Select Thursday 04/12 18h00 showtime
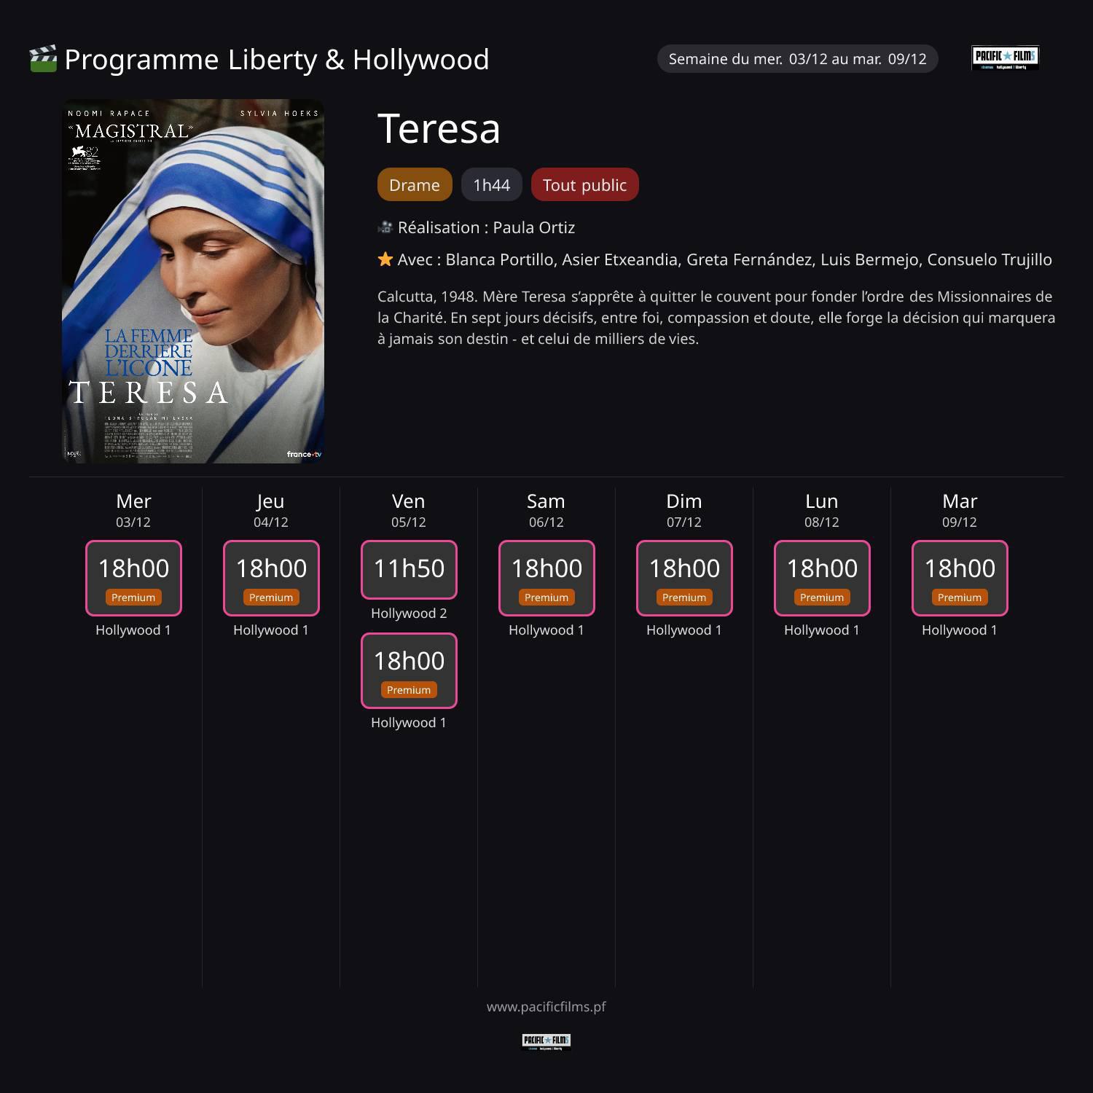1093x1093 pixels. pos(271,577)
